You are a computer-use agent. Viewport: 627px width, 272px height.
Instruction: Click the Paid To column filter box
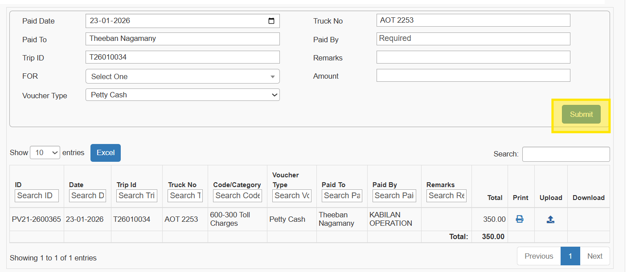(342, 196)
